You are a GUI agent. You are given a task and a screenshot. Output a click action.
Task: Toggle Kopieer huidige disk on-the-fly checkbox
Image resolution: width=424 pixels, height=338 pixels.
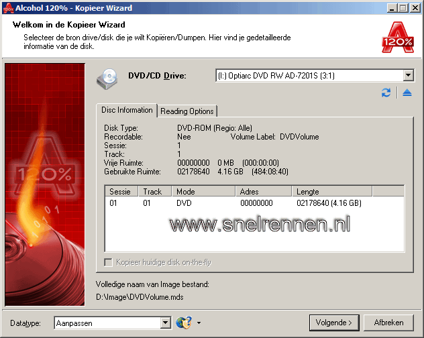tap(108, 262)
